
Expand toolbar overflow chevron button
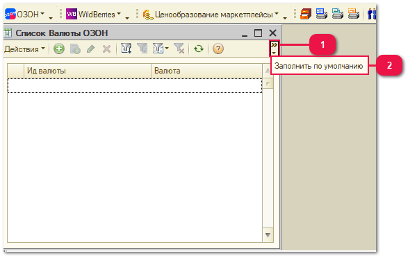click(275, 48)
